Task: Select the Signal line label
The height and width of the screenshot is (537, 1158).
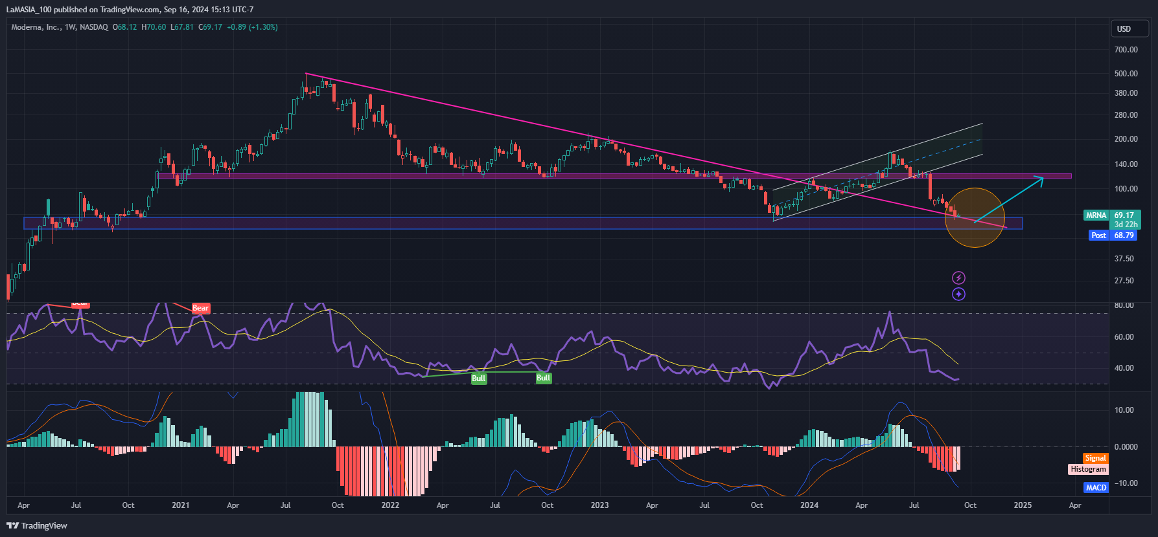Action: (x=1095, y=458)
